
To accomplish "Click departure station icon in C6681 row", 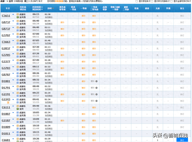I will click(x=18, y=139).
